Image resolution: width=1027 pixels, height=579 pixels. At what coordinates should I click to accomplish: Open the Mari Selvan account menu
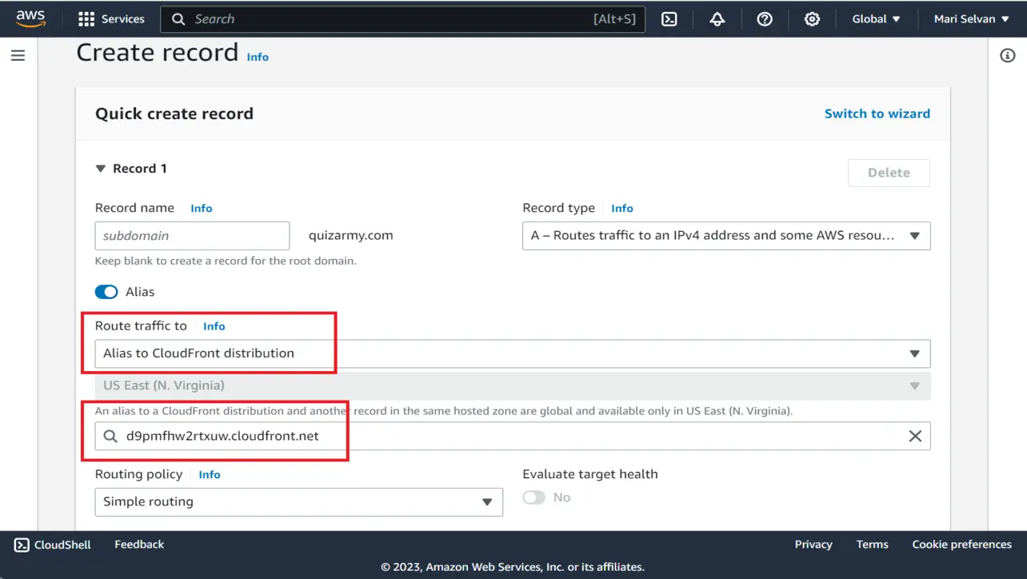point(972,18)
